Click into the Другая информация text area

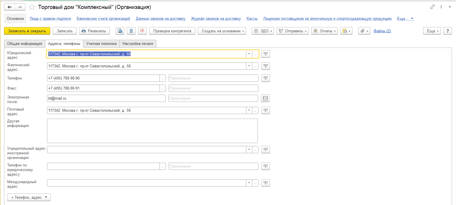coord(152,131)
